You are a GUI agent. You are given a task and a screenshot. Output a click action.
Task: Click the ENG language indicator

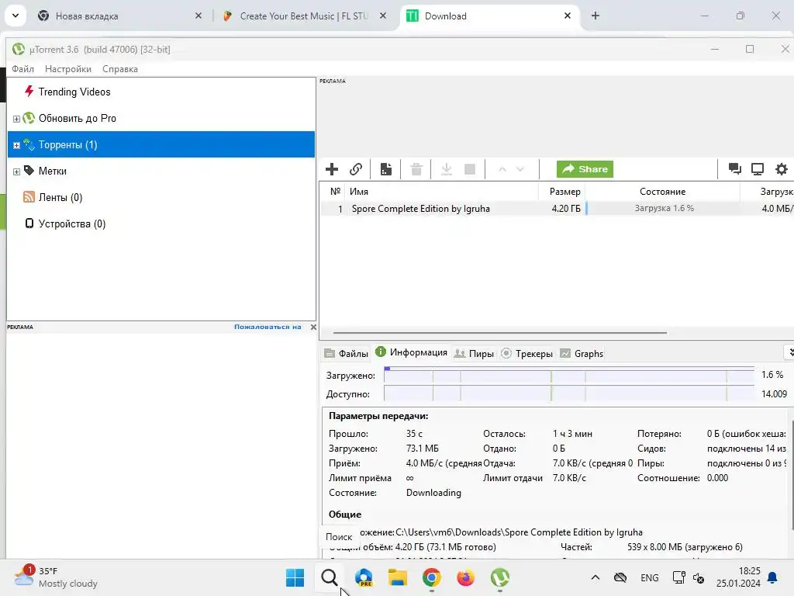click(x=649, y=577)
